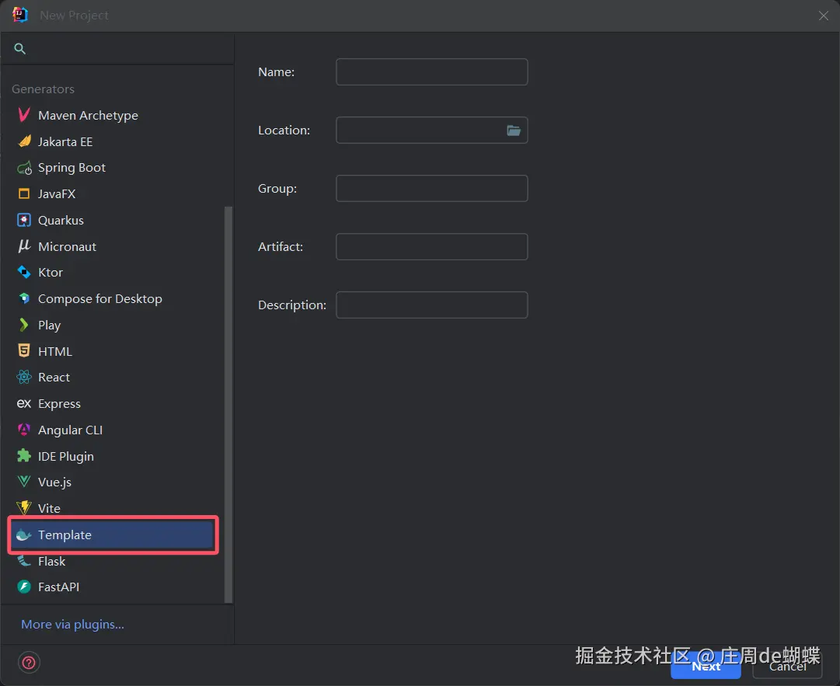Select the Micronaut entry
The height and width of the screenshot is (686, 840).
click(x=113, y=246)
